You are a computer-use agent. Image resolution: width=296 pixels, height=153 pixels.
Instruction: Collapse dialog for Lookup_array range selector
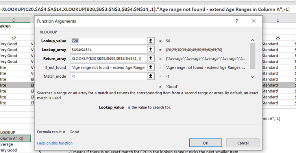151,50
